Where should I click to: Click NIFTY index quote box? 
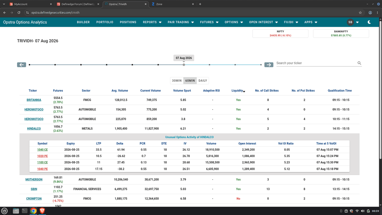point(280,34)
